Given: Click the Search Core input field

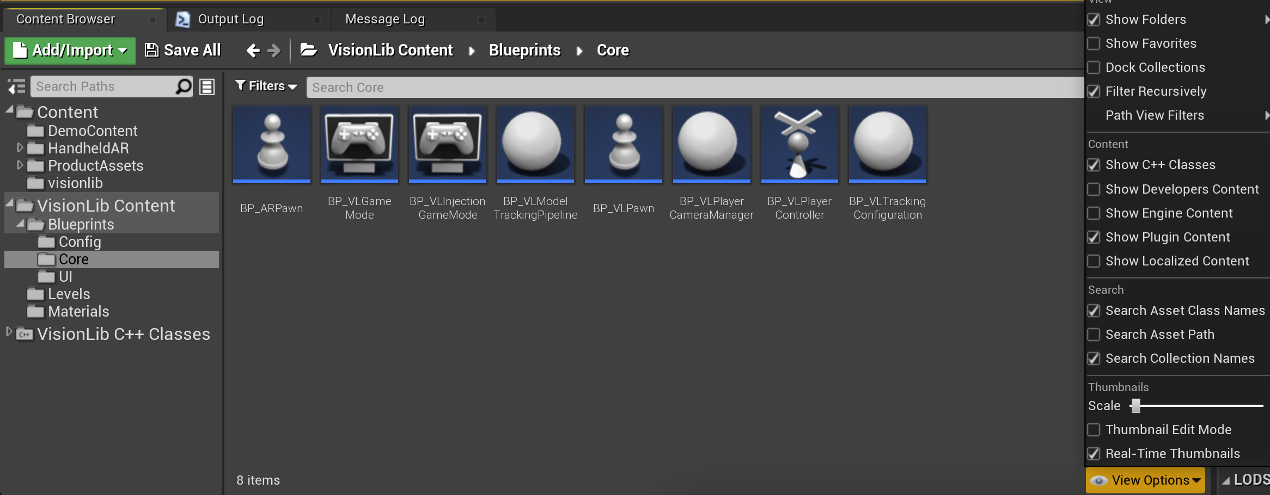Looking at the screenshot, I should 695,87.
